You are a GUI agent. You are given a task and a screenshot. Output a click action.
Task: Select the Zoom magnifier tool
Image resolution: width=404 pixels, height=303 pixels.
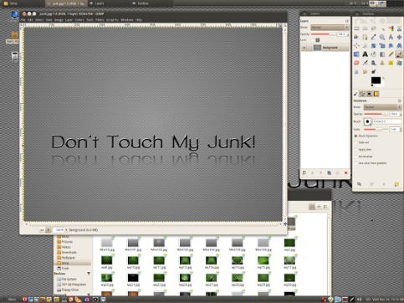(382, 37)
